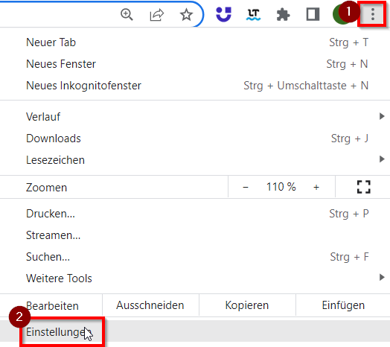Open the purple U-shaped extension icon
This screenshot has width=390, height=347.
[x=223, y=14]
